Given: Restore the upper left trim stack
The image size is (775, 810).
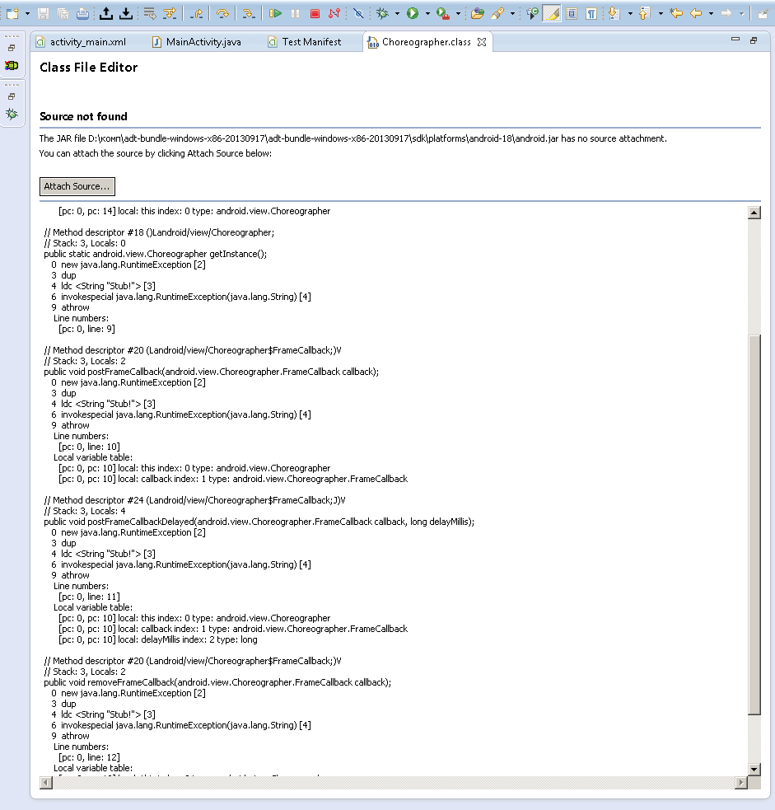Looking at the screenshot, I should coord(12,48).
